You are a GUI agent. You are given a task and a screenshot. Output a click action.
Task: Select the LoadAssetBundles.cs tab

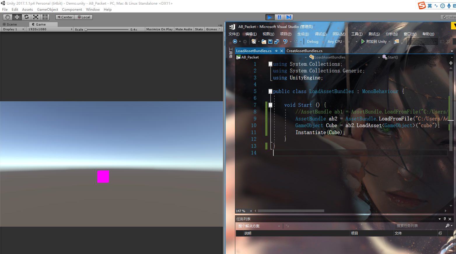[x=254, y=51]
